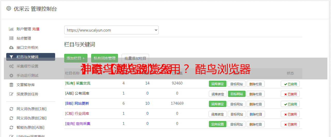The image size is (331, 137).
Task: Click 目标网站 for 采集交流 row
Action: (x=237, y=84)
